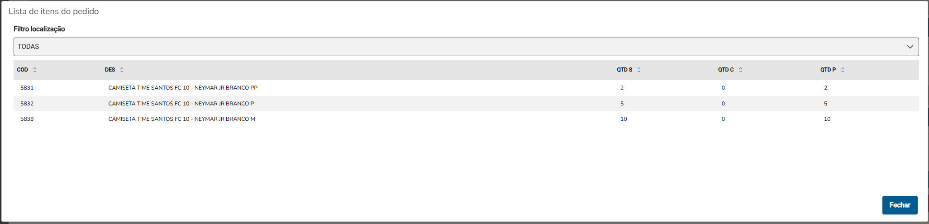
Task: Click the DES column header label
Action: pos(110,70)
